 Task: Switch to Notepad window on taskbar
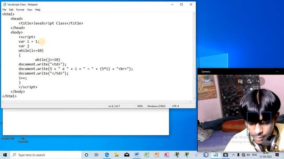tap(216, 155)
